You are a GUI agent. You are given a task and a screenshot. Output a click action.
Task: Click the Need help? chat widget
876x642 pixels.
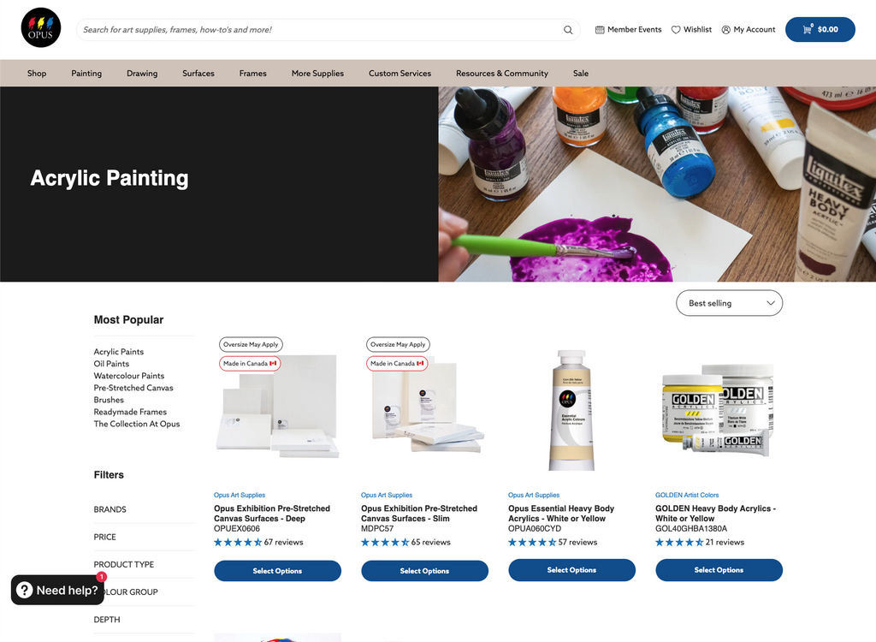(57, 590)
